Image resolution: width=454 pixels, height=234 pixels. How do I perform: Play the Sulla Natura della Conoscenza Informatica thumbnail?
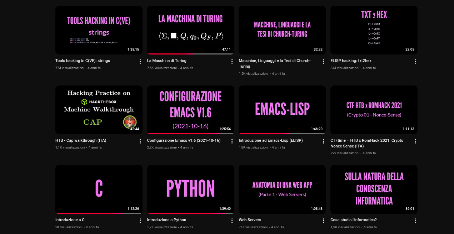pyautogui.click(x=374, y=189)
